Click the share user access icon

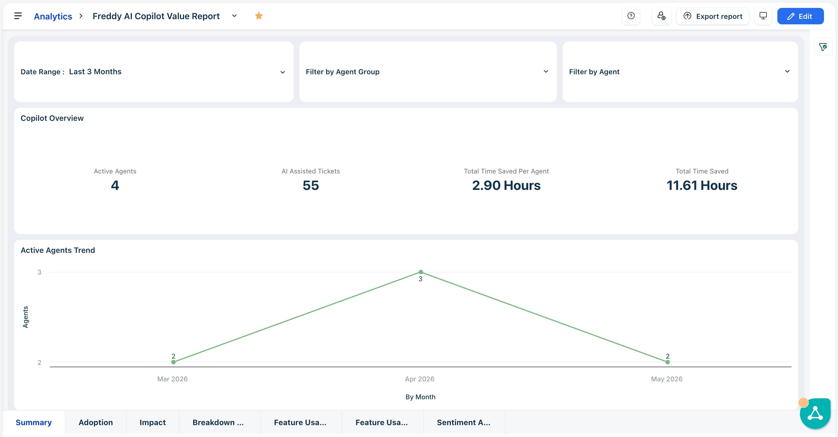[x=661, y=16]
